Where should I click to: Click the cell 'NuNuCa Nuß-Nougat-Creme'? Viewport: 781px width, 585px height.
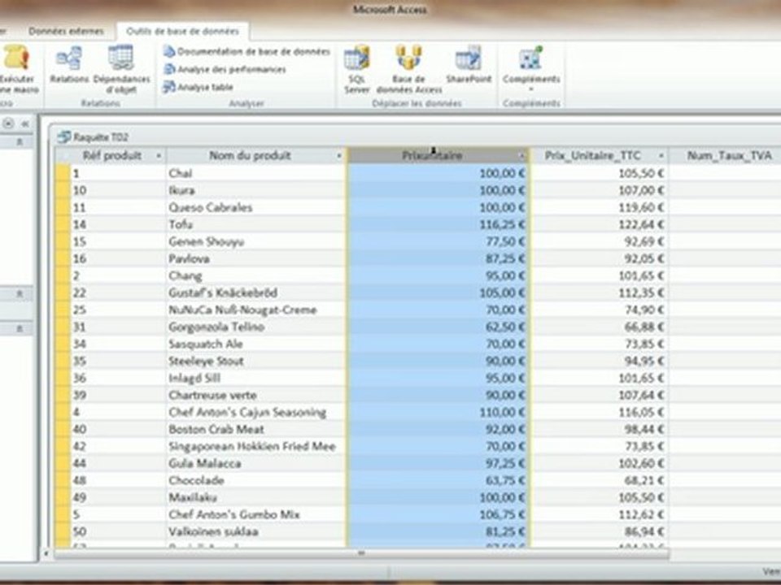tap(256, 310)
